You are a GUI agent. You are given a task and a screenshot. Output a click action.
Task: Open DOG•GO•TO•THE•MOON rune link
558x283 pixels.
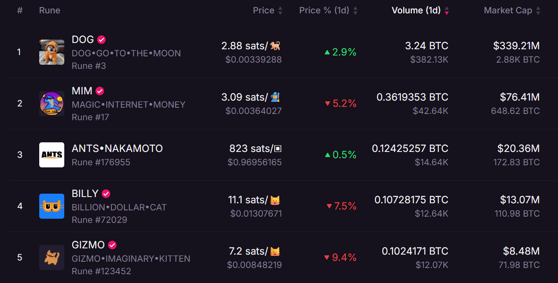click(x=126, y=53)
